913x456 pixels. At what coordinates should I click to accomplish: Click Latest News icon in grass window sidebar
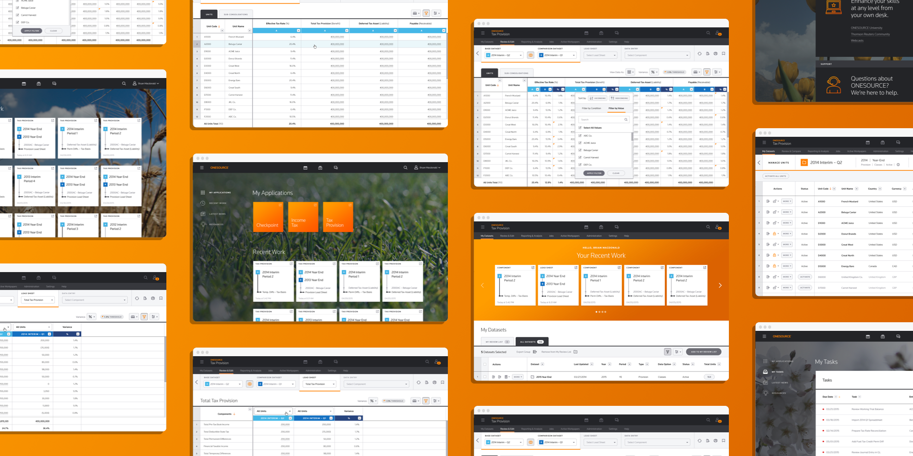coord(202,214)
